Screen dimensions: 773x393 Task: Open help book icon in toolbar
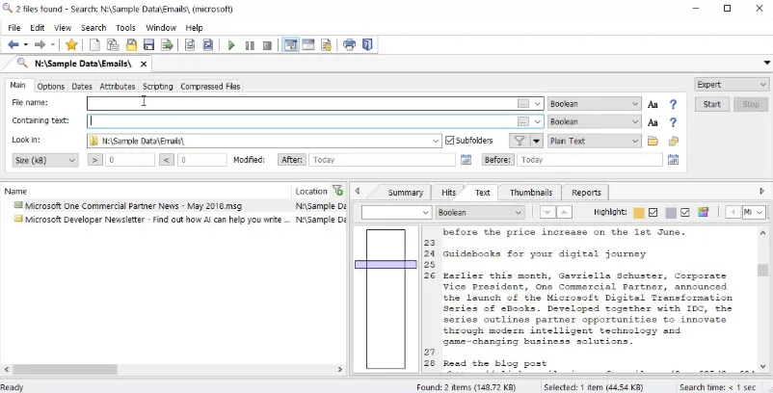367,45
